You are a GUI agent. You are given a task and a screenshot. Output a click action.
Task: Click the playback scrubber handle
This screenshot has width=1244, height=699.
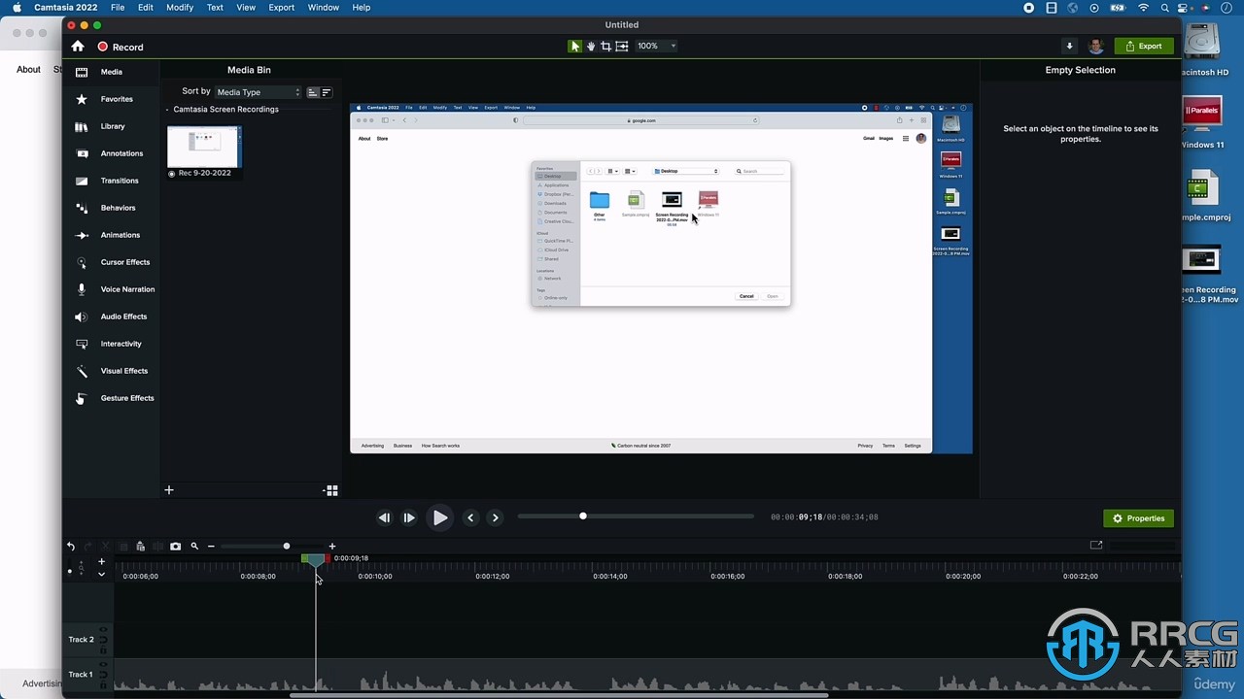[x=583, y=516]
